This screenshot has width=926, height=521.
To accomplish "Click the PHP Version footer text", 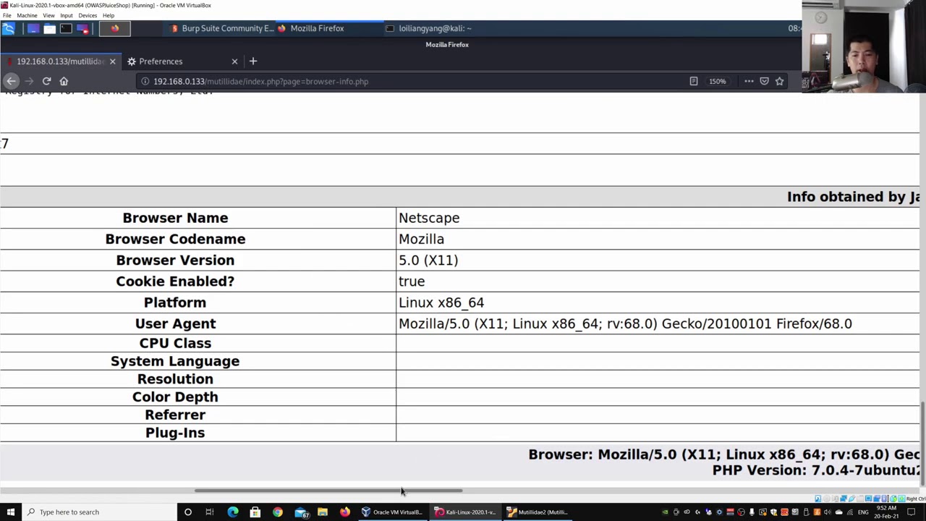I will click(x=815, y=470).
